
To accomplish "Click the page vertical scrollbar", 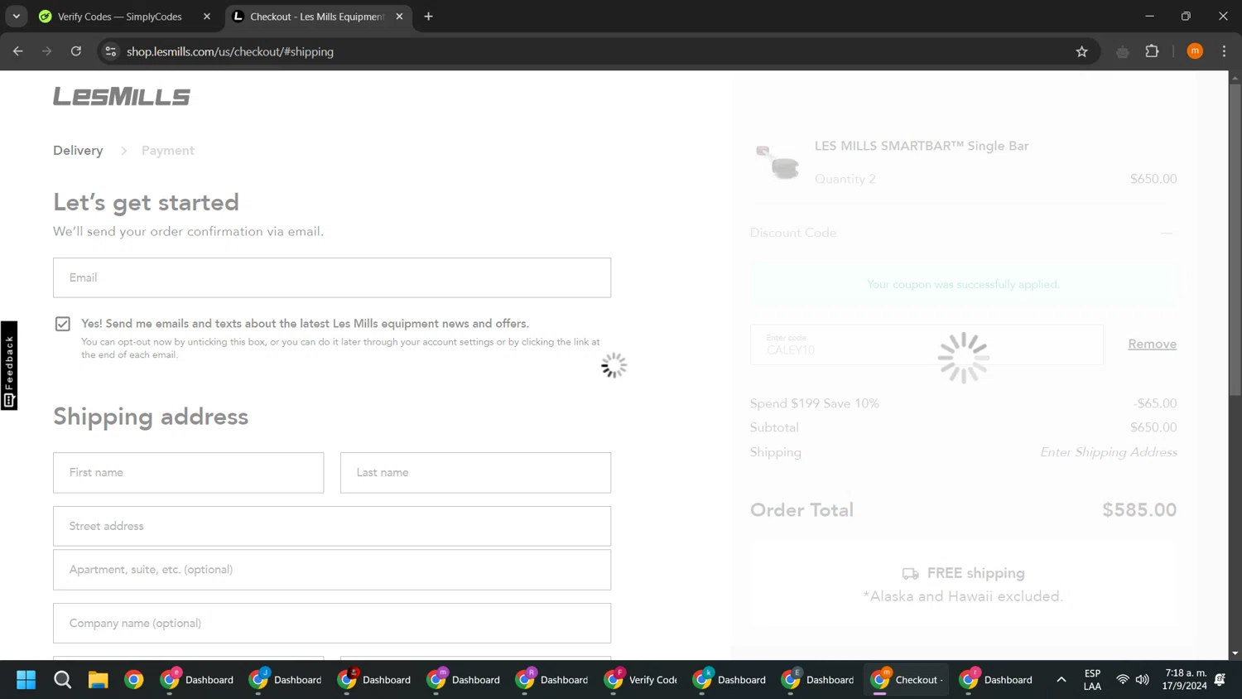I will pyautogui.click(x=1235, y=239).
